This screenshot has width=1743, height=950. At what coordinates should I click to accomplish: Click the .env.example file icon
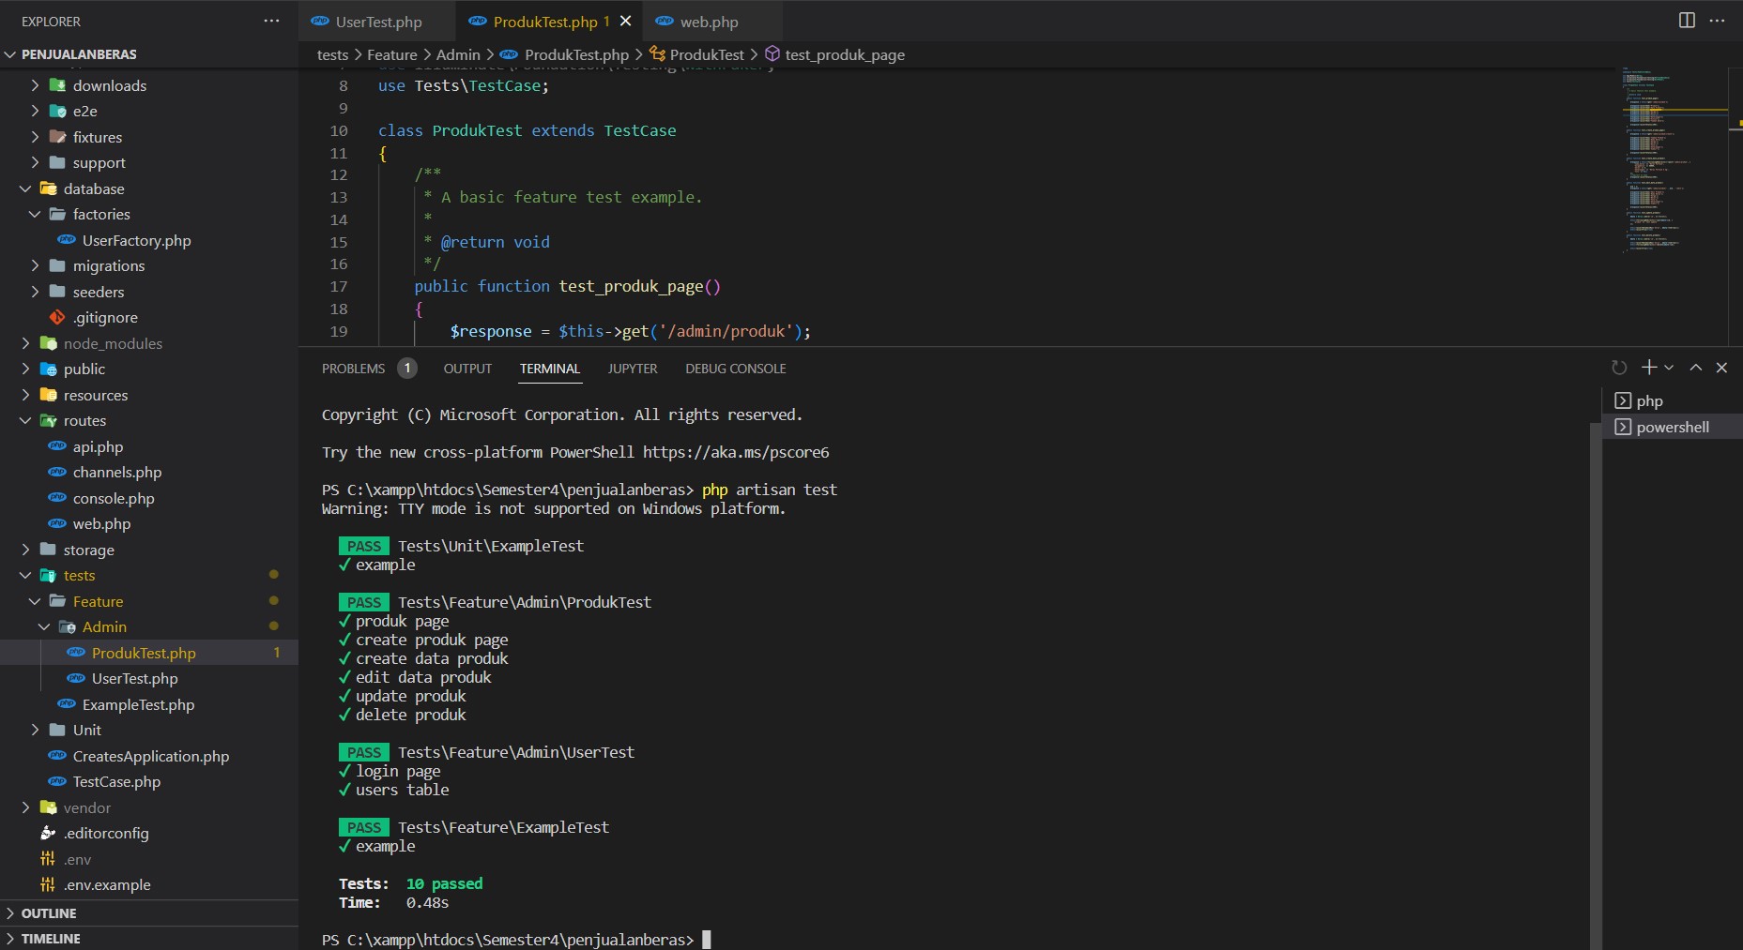(x=48, y=884)
